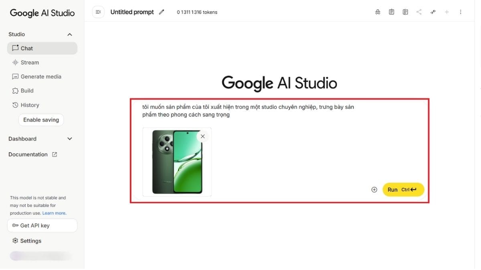Select Chat in the Studio menu
481x270 pixels.
pos(42,48)
